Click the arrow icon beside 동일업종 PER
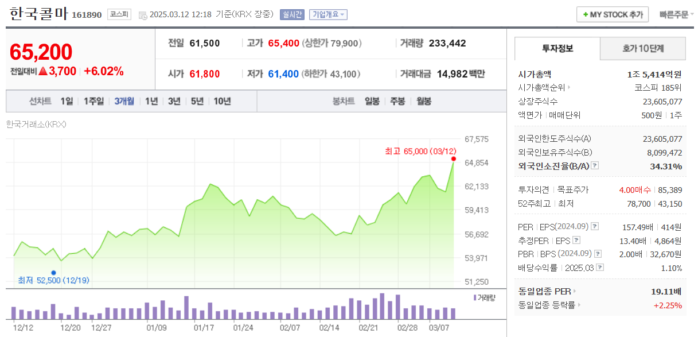This screenshot has width=698, height=337. click(575, 292)
